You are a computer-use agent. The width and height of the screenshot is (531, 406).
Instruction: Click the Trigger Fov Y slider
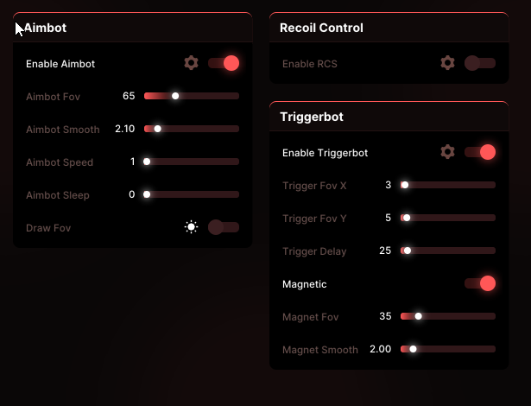pyautogui.click(x=448, y=218)
